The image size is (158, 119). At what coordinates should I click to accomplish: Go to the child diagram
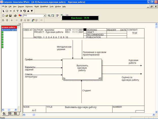tap(32, 11)
